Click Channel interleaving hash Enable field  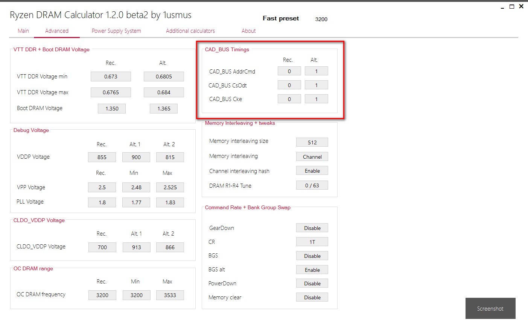(312, 171)
